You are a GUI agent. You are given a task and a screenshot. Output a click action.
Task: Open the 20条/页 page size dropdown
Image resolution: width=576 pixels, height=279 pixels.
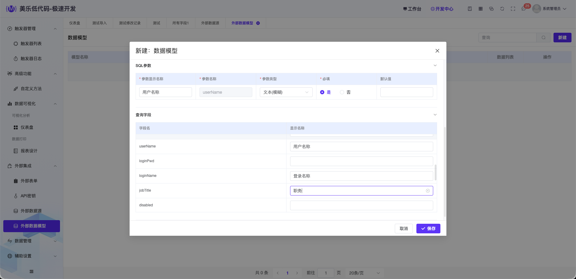[x=364, y=273]
